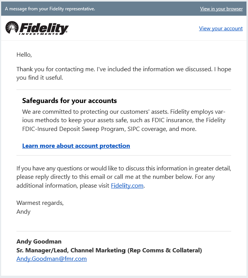This screenshot has height=278, width=248.
Task: Click the Andy.Goodman@fmr.com email address
Action: 52,258
